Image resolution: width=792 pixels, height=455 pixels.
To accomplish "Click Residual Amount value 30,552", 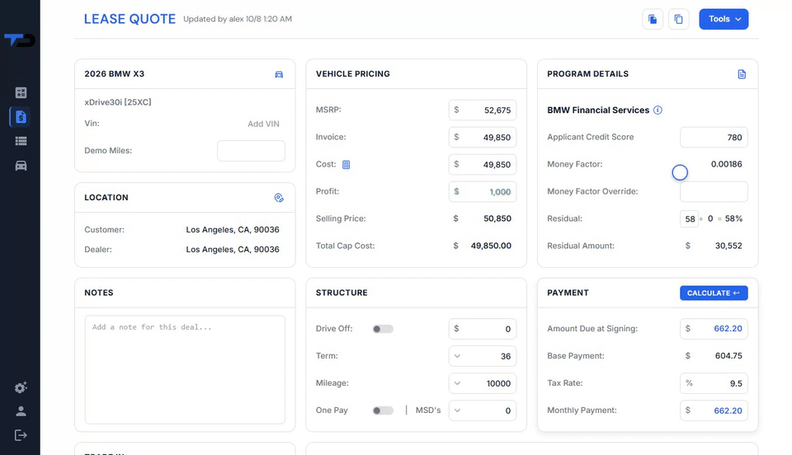I will point(728,246).
